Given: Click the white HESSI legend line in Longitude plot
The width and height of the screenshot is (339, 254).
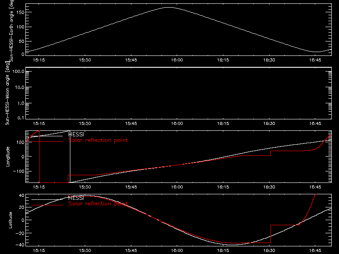Looking at the screenshot, I should pos(47,136).
